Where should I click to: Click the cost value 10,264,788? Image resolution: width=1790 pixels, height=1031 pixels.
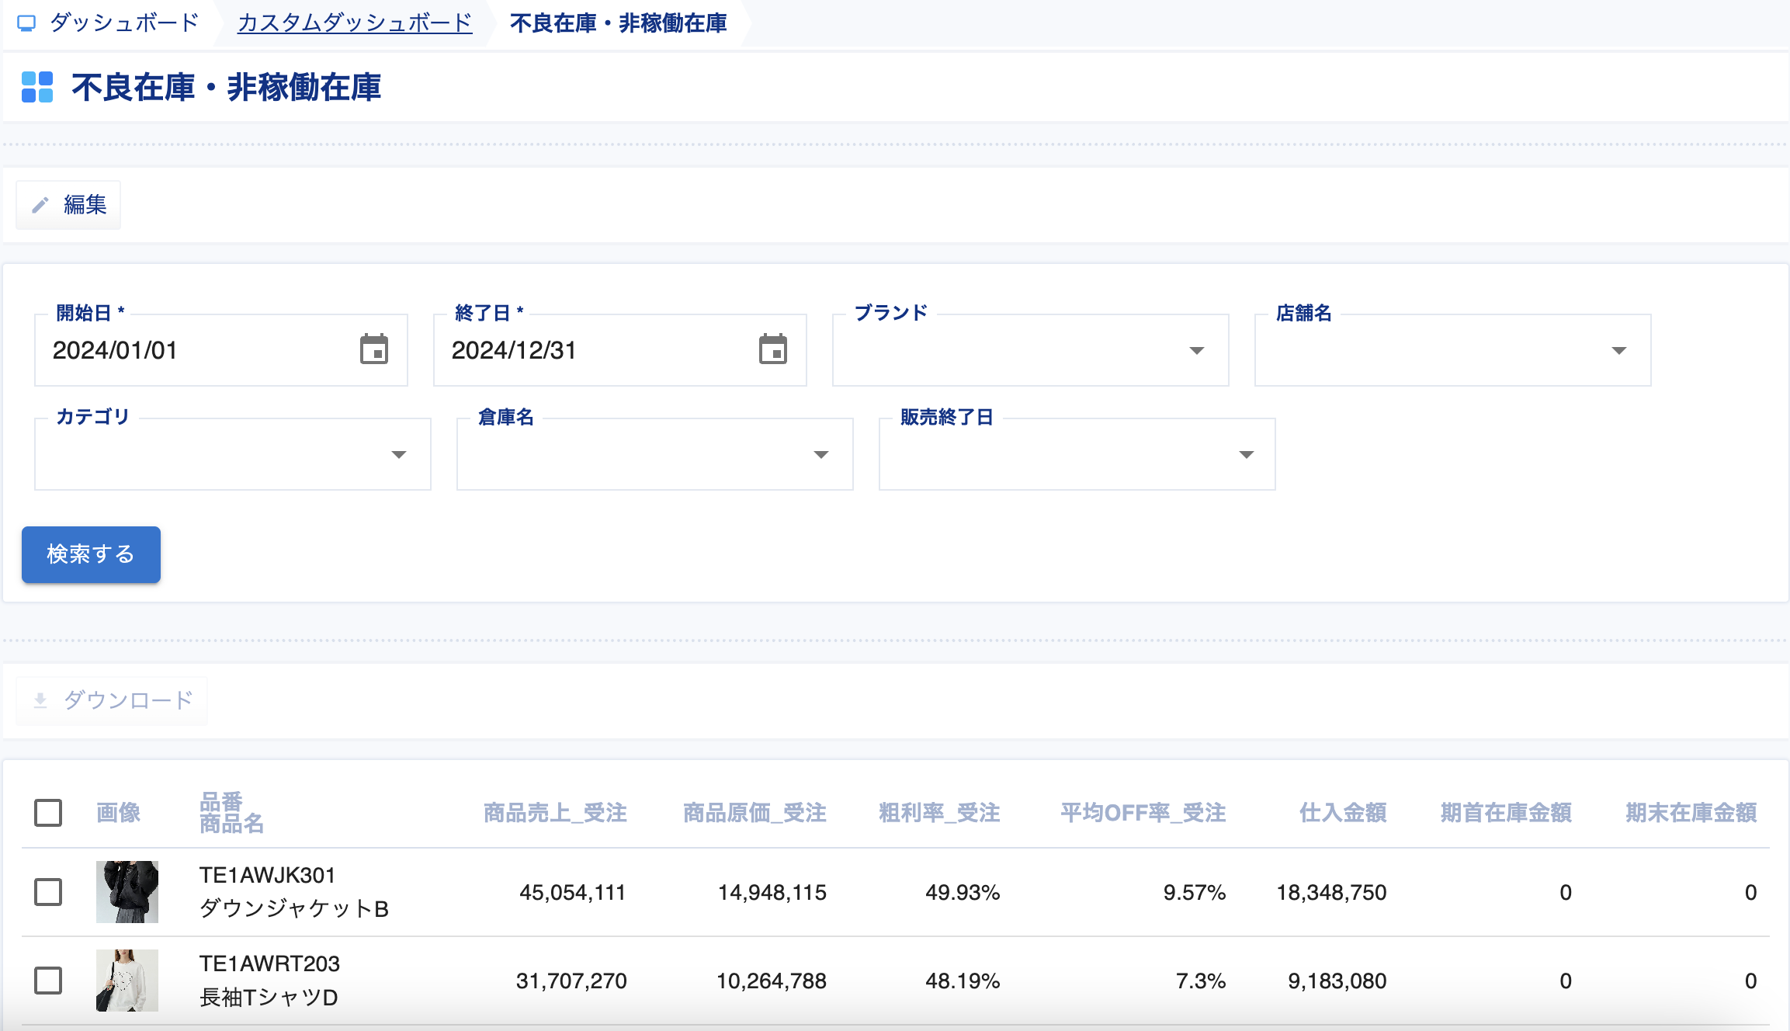[x=772, y=981]
